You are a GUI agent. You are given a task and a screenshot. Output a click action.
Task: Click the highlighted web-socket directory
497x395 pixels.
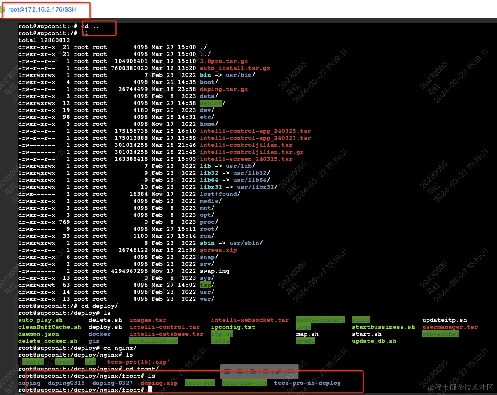[441, 334]
